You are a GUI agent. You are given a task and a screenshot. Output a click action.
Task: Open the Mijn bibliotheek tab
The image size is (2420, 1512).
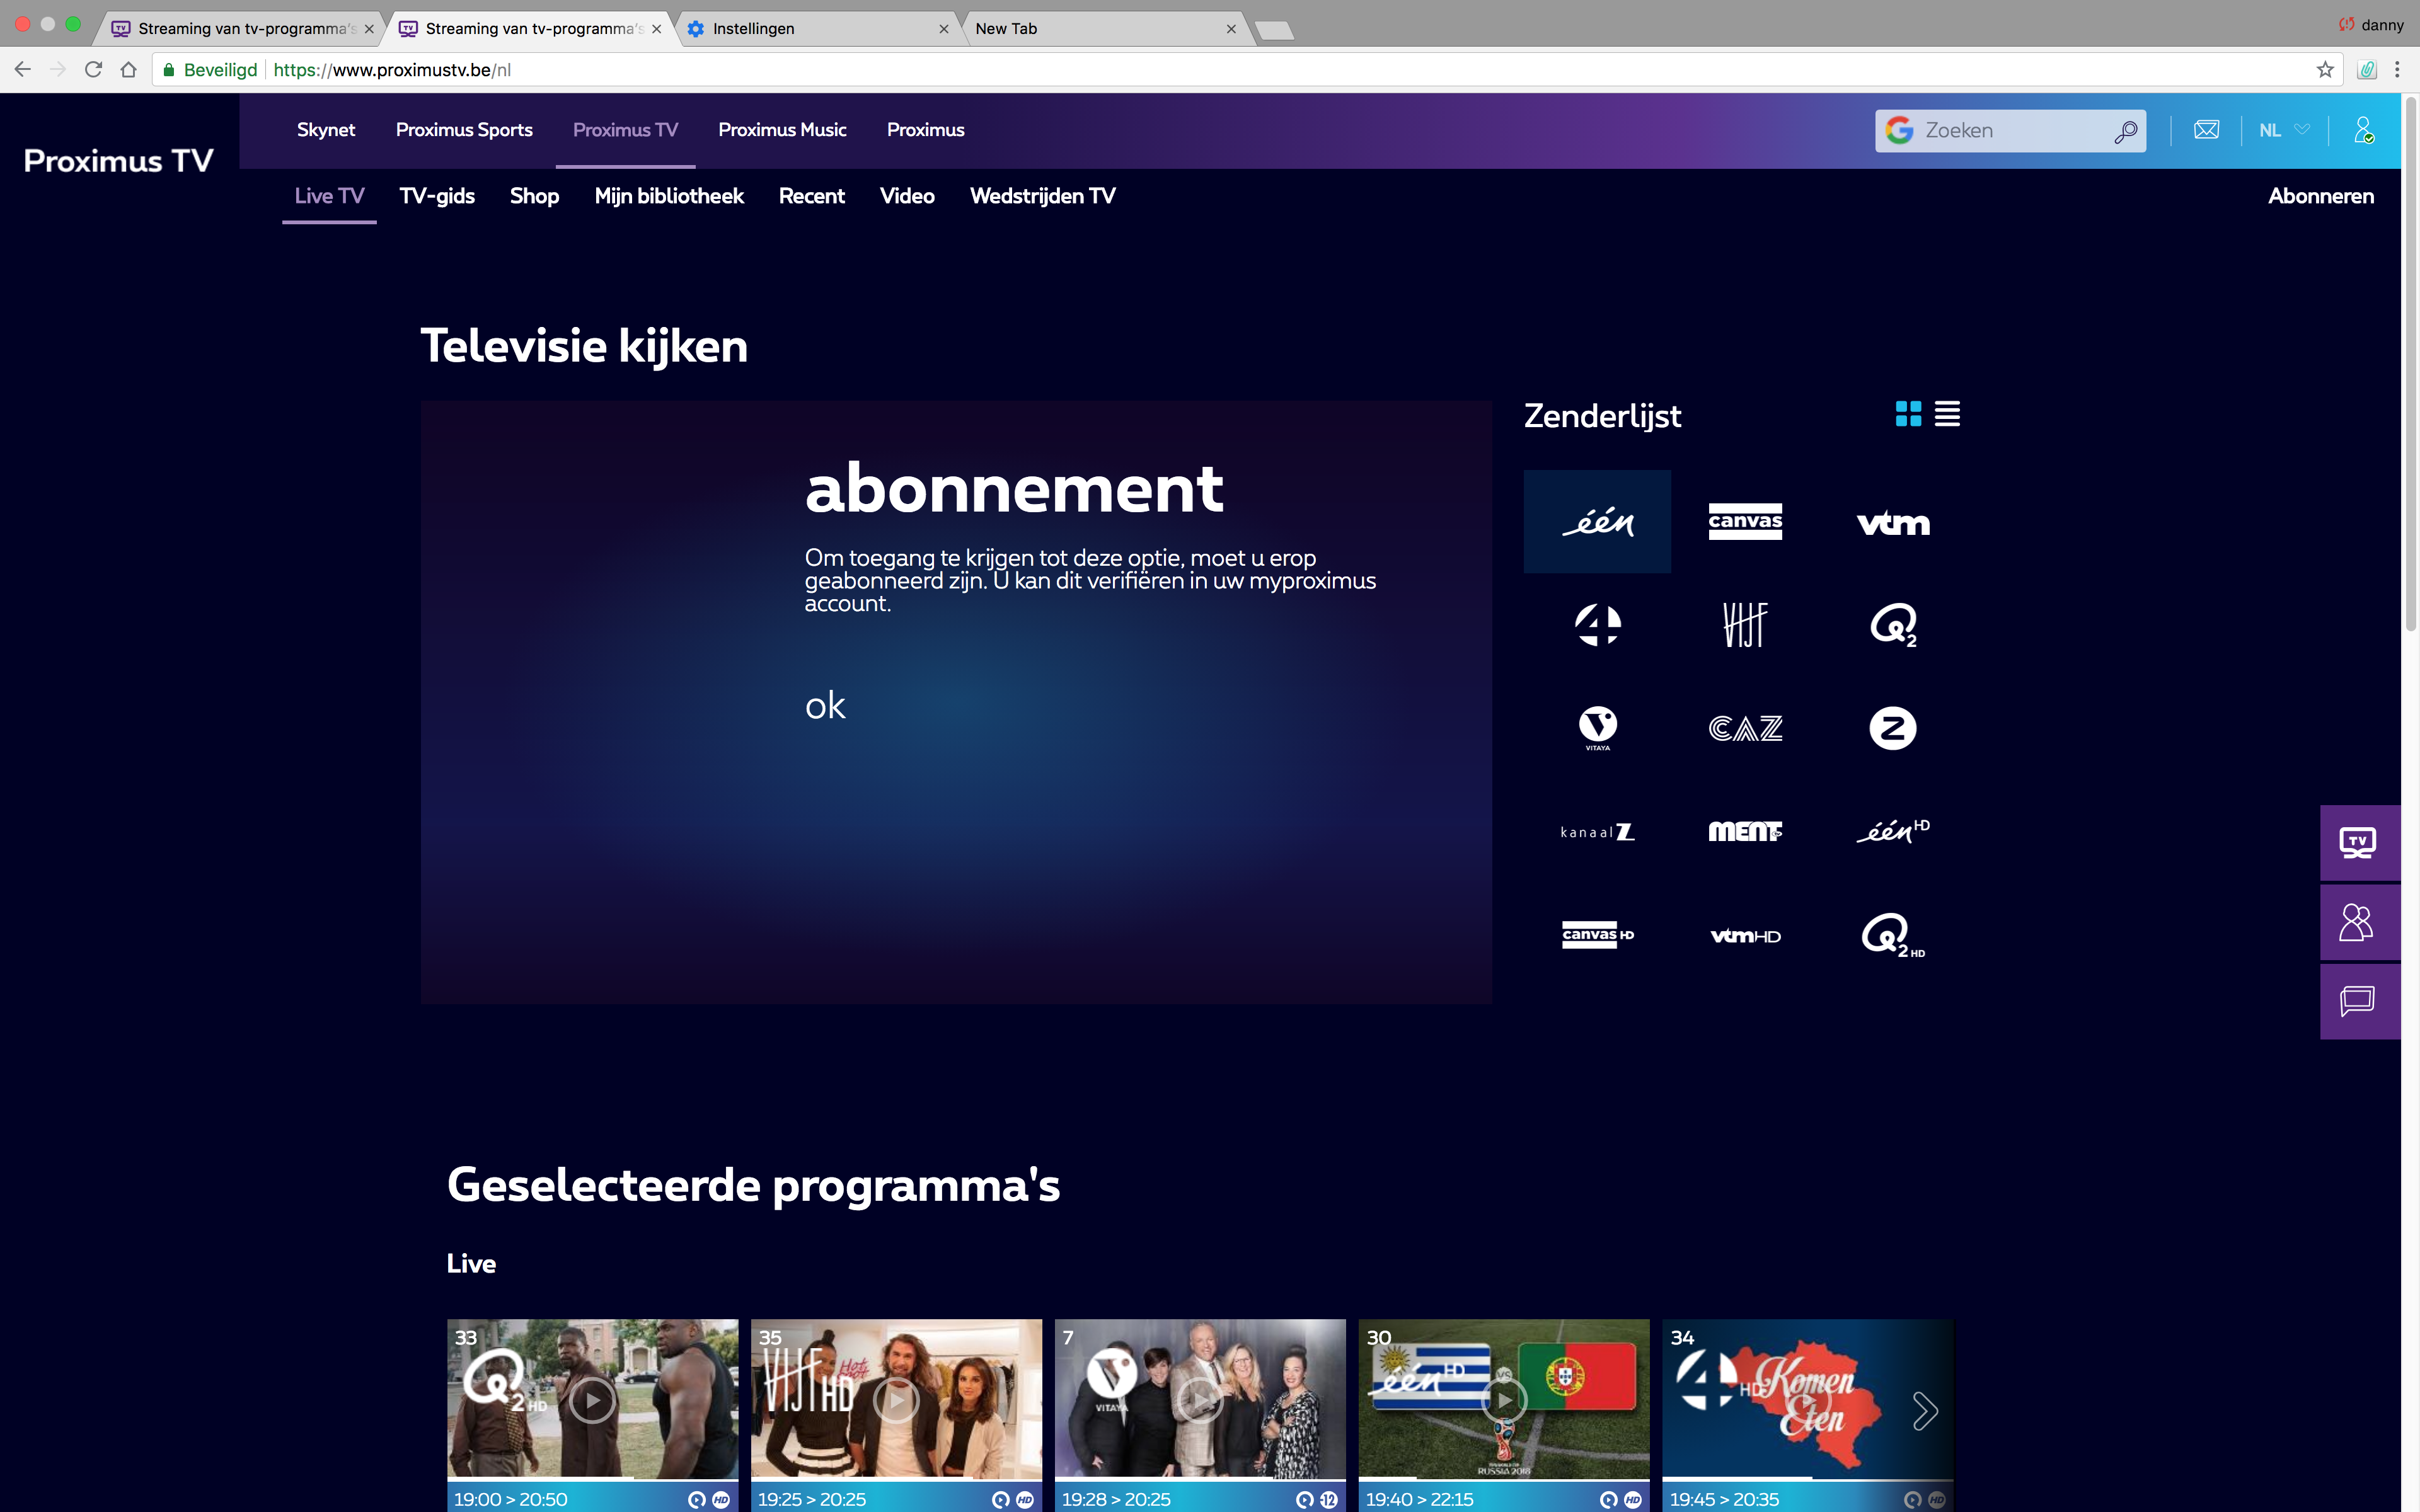click(669, 196)
